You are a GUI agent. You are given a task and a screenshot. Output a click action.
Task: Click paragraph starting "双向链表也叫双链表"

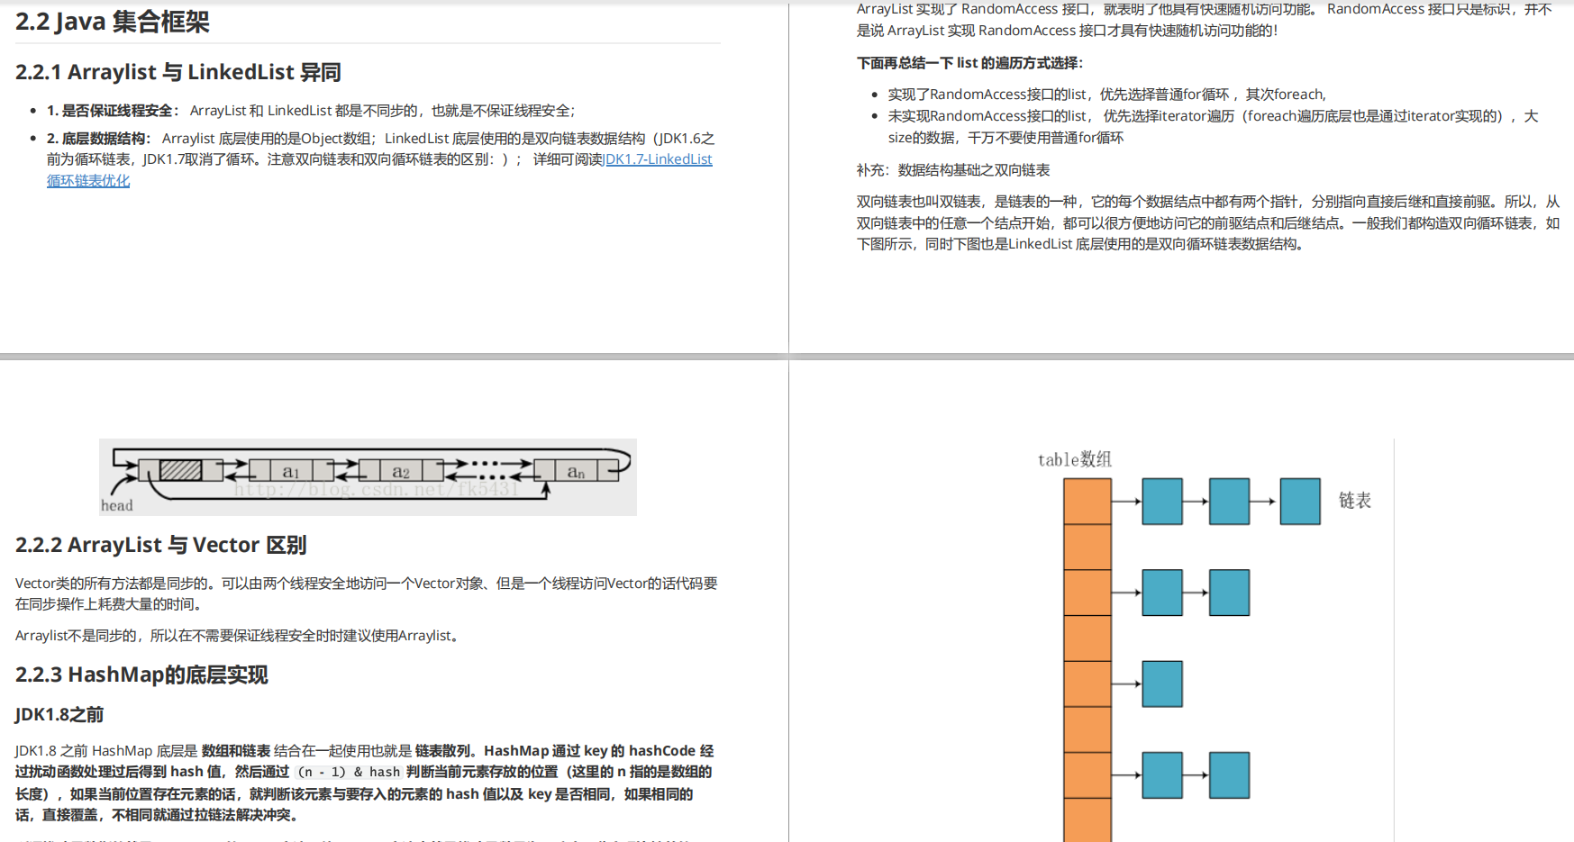[x=1208, y=223]
